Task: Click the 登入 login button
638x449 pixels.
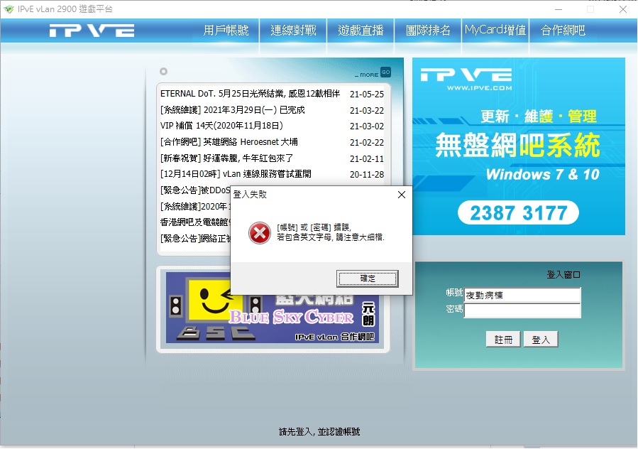Action: (540, 340)
